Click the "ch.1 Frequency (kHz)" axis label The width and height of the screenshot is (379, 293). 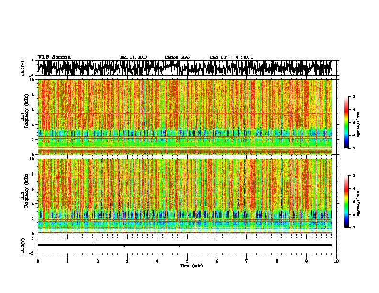(x=24, y=112)
